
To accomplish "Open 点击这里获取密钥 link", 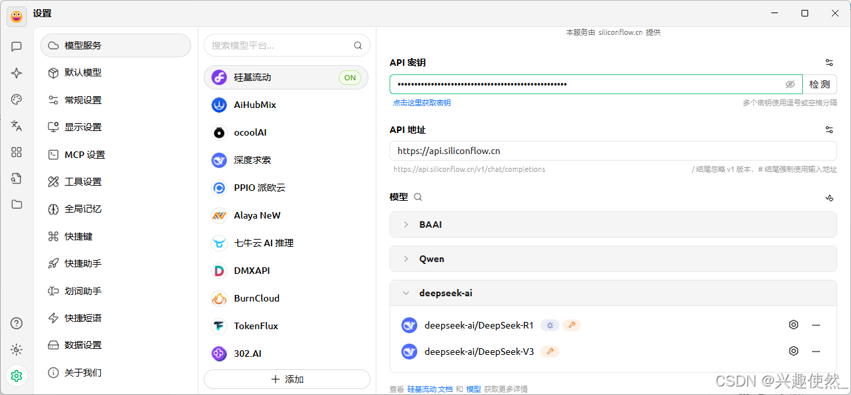I will 422,103.
